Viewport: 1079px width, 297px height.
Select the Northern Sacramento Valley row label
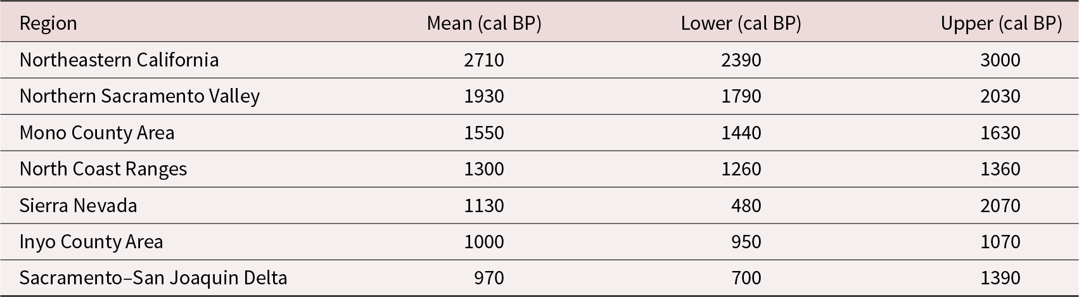139,96
